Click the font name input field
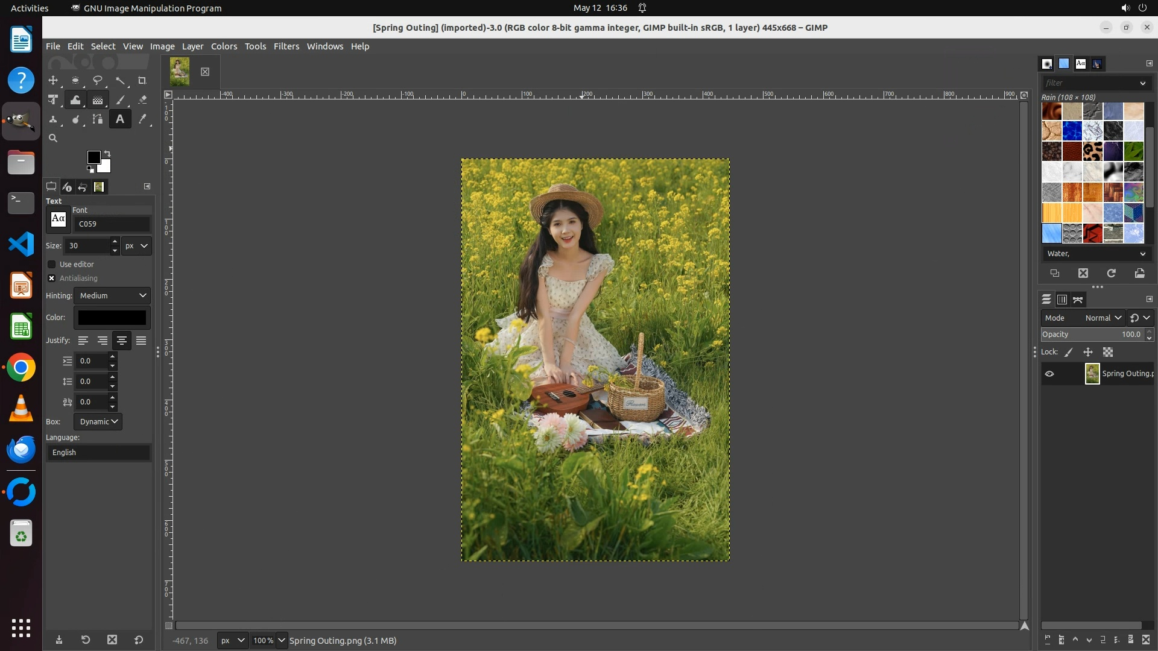 coord(112,224)
